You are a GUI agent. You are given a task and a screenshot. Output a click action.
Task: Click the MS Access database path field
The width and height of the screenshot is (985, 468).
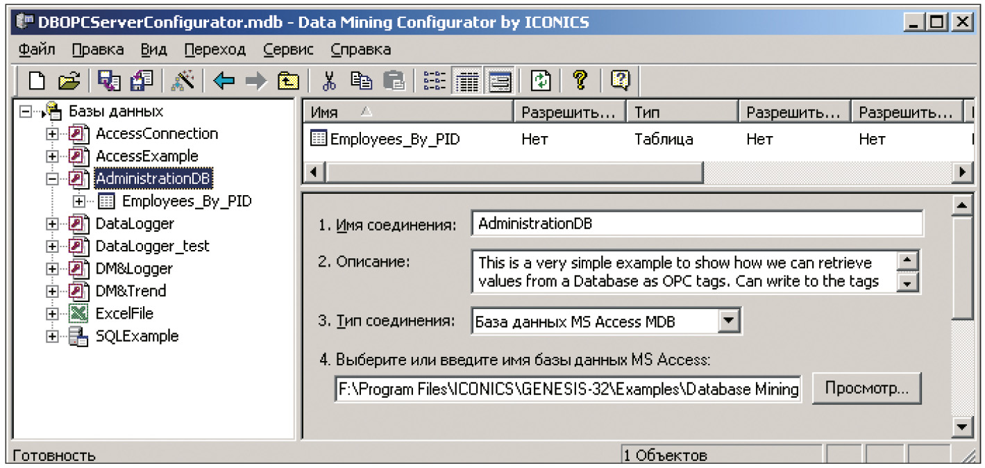click(568, 389)
